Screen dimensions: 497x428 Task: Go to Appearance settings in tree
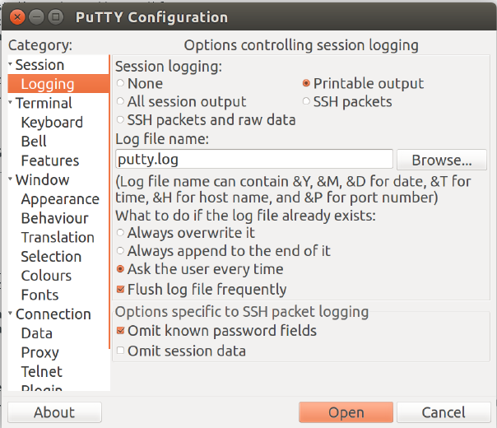(x=60, y=199)
